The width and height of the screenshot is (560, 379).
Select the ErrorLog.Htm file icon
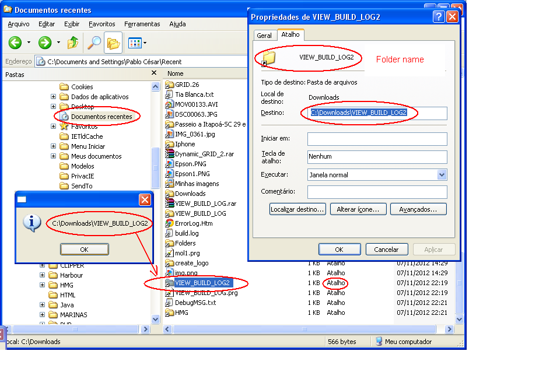(170, 223)
